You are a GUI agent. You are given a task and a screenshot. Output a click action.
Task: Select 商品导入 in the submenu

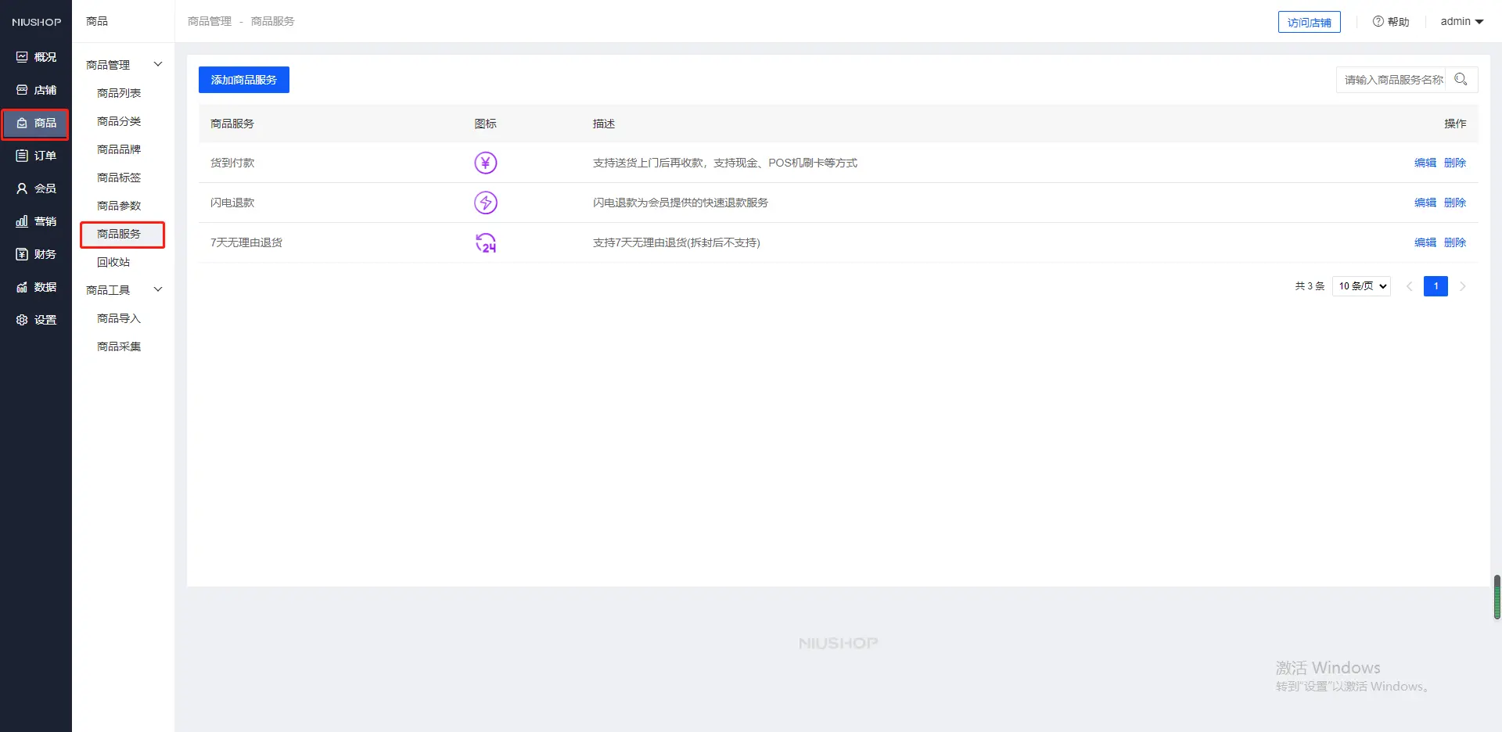point(119,318)
